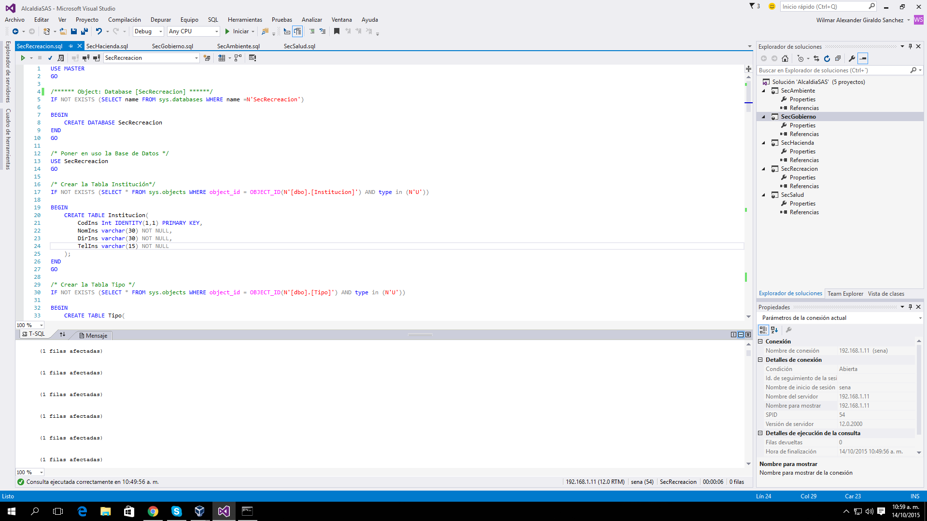Click Sync with Active Document arrows icon

816,58
